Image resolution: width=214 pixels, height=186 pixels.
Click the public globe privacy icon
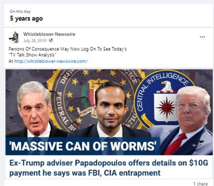pos(51,40)
